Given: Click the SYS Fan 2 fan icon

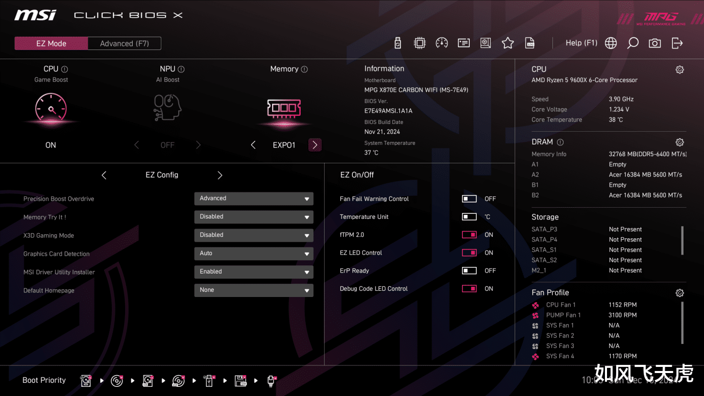Looking at the screenshot, I should point(536,336).
